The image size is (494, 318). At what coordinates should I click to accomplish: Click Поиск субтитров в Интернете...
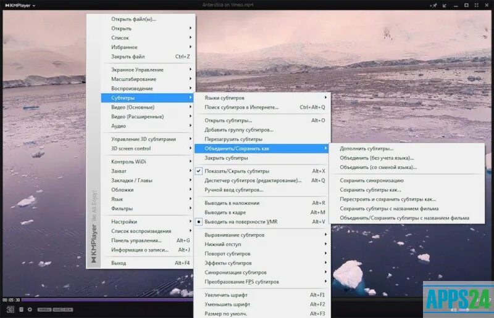click(x=263, y=107)
